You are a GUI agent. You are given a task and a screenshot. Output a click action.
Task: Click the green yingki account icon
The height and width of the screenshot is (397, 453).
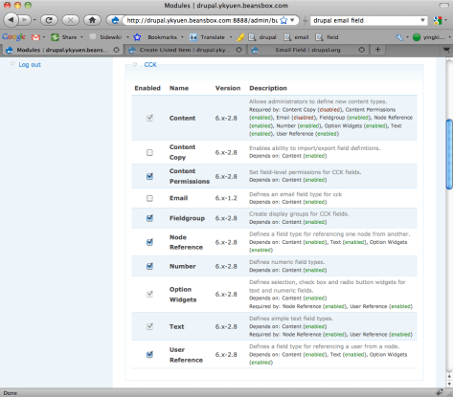click(x=417, y=37)
